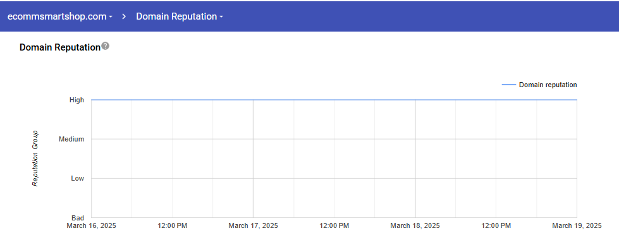Open the Domain Reputation dashboard dropdown
The height and width of the screenshot is (252, 619).
tap(180, 16)
